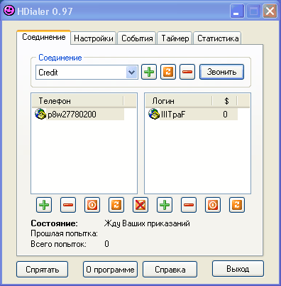The image size is (281, 286).
Task: Click the HDialer smiley title bar icon
Action: [x=9, y=11]
